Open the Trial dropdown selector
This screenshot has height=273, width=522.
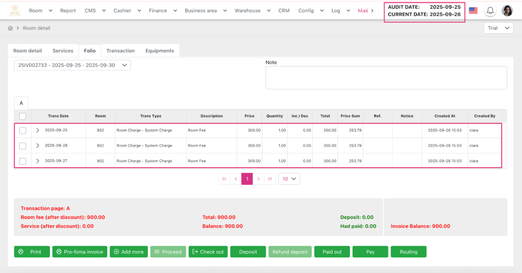click(498, 28)
